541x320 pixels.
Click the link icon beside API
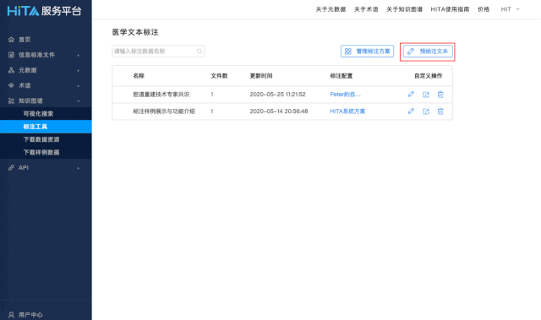pyautogui.click(x=11, y=168)
